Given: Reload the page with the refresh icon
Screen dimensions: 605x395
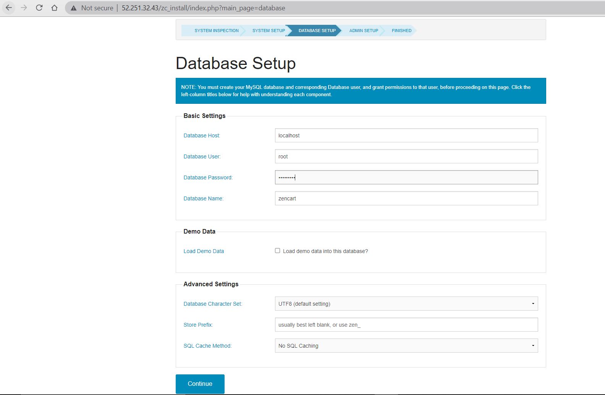Looking at the screenshot, I should pos(39,8).
